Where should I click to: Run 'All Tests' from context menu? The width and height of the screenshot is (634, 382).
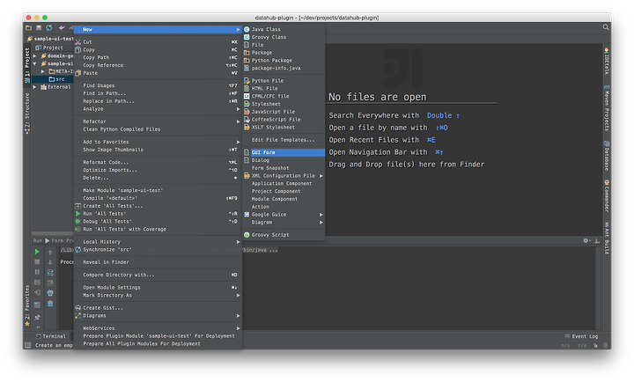158,213
